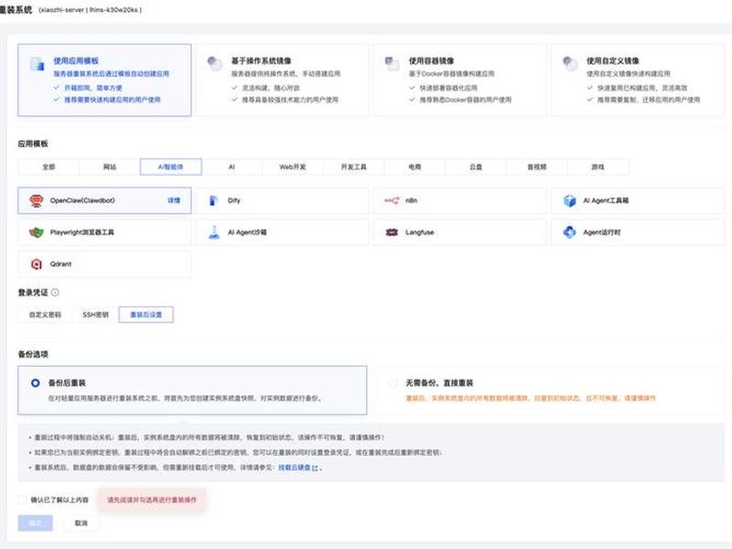Pick the AI Agent工具箱 template label
This screenshot has height=549, width=732.
pyautogui.click(x=606, y=200)
